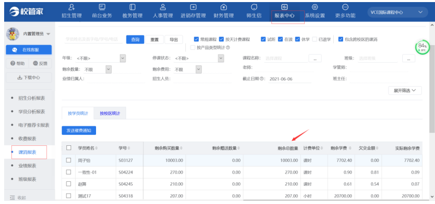The width and height of the screenshot is (435, 204).
Task: Open 财务管理 module icon
Action: (224, 7)
